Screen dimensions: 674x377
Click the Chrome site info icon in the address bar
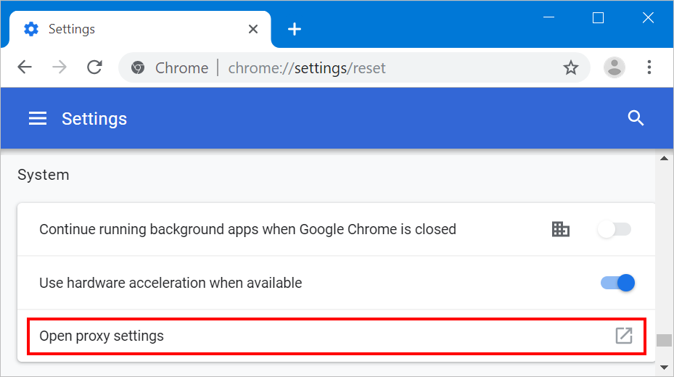coord(138,68)
